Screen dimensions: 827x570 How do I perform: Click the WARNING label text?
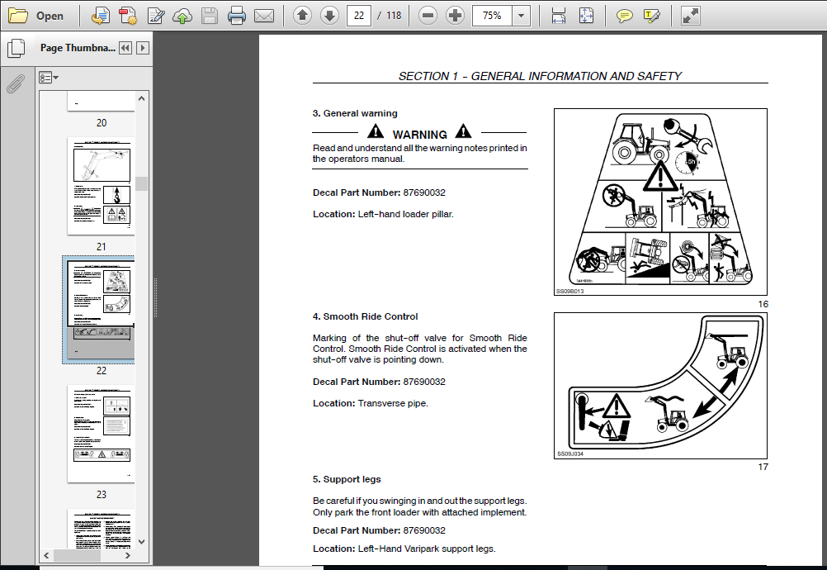(420, 135)
